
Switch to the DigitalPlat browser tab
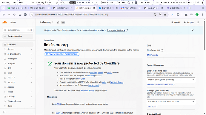(x=62, y=8)
